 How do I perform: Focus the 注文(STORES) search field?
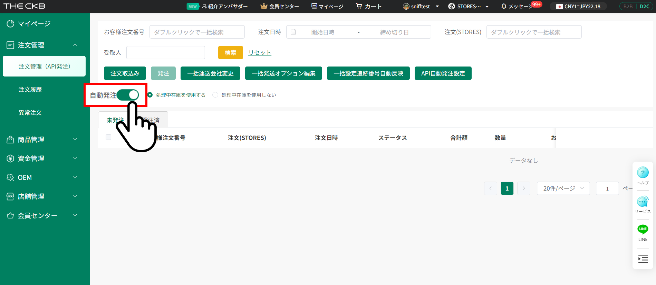[534, 32]
